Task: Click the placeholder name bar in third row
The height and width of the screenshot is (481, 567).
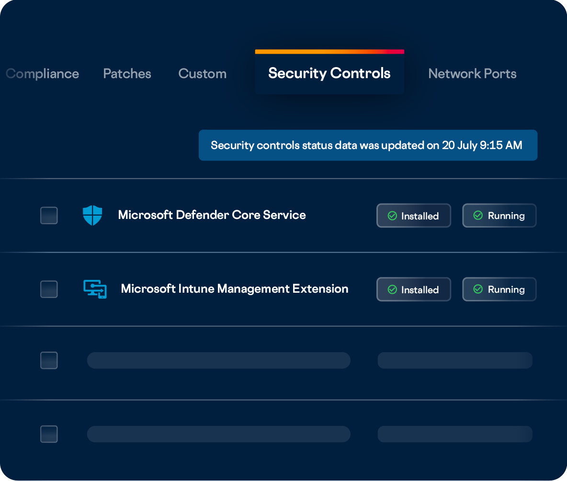Action: pos(218,360)
